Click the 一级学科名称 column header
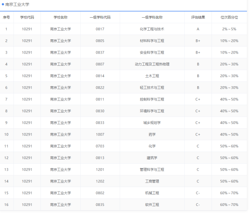 tap(152, 17)
